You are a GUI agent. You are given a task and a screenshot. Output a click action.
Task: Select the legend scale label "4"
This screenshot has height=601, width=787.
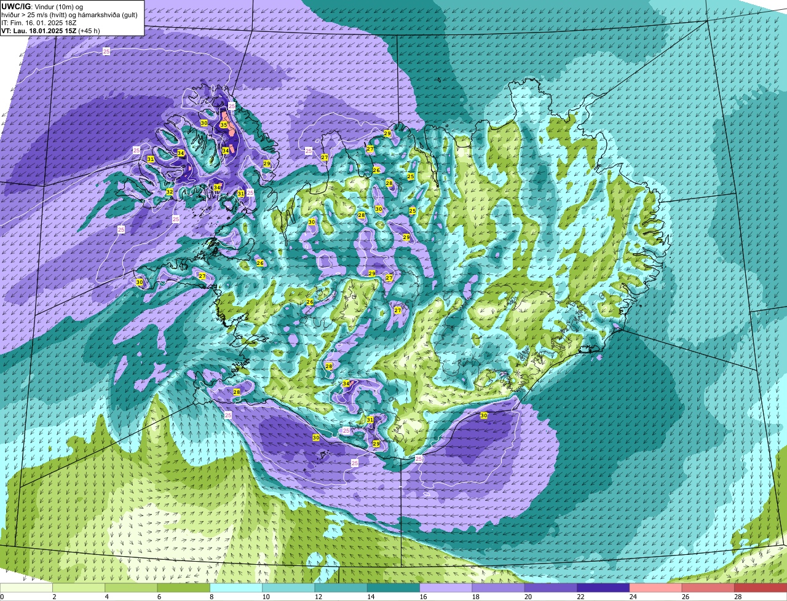[107, 597]
